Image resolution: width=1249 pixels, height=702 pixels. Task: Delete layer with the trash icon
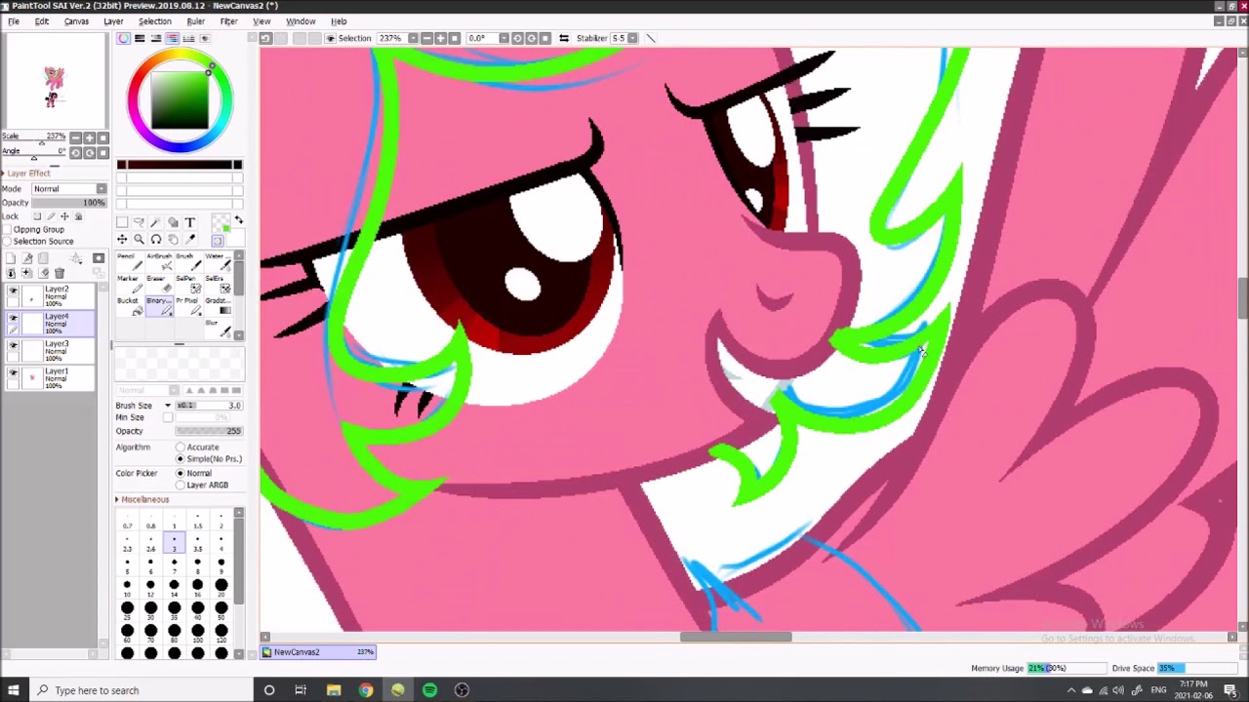(60, 273)
